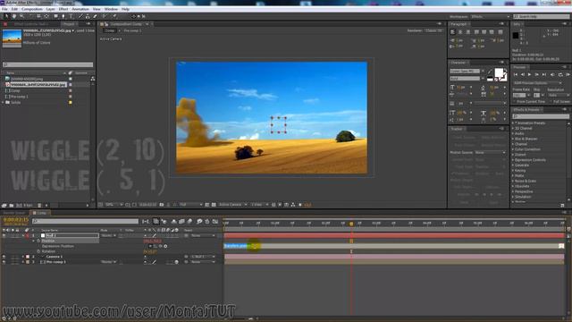572x322 pixels.
Task: Select Pre-comp 1 item in Project panel
Action: point(20,97)
